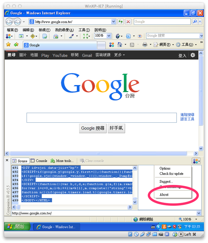Viewport: 208px width, 243px height.
Task: Click the red security shield tray icon
Action: pos(175,227)
